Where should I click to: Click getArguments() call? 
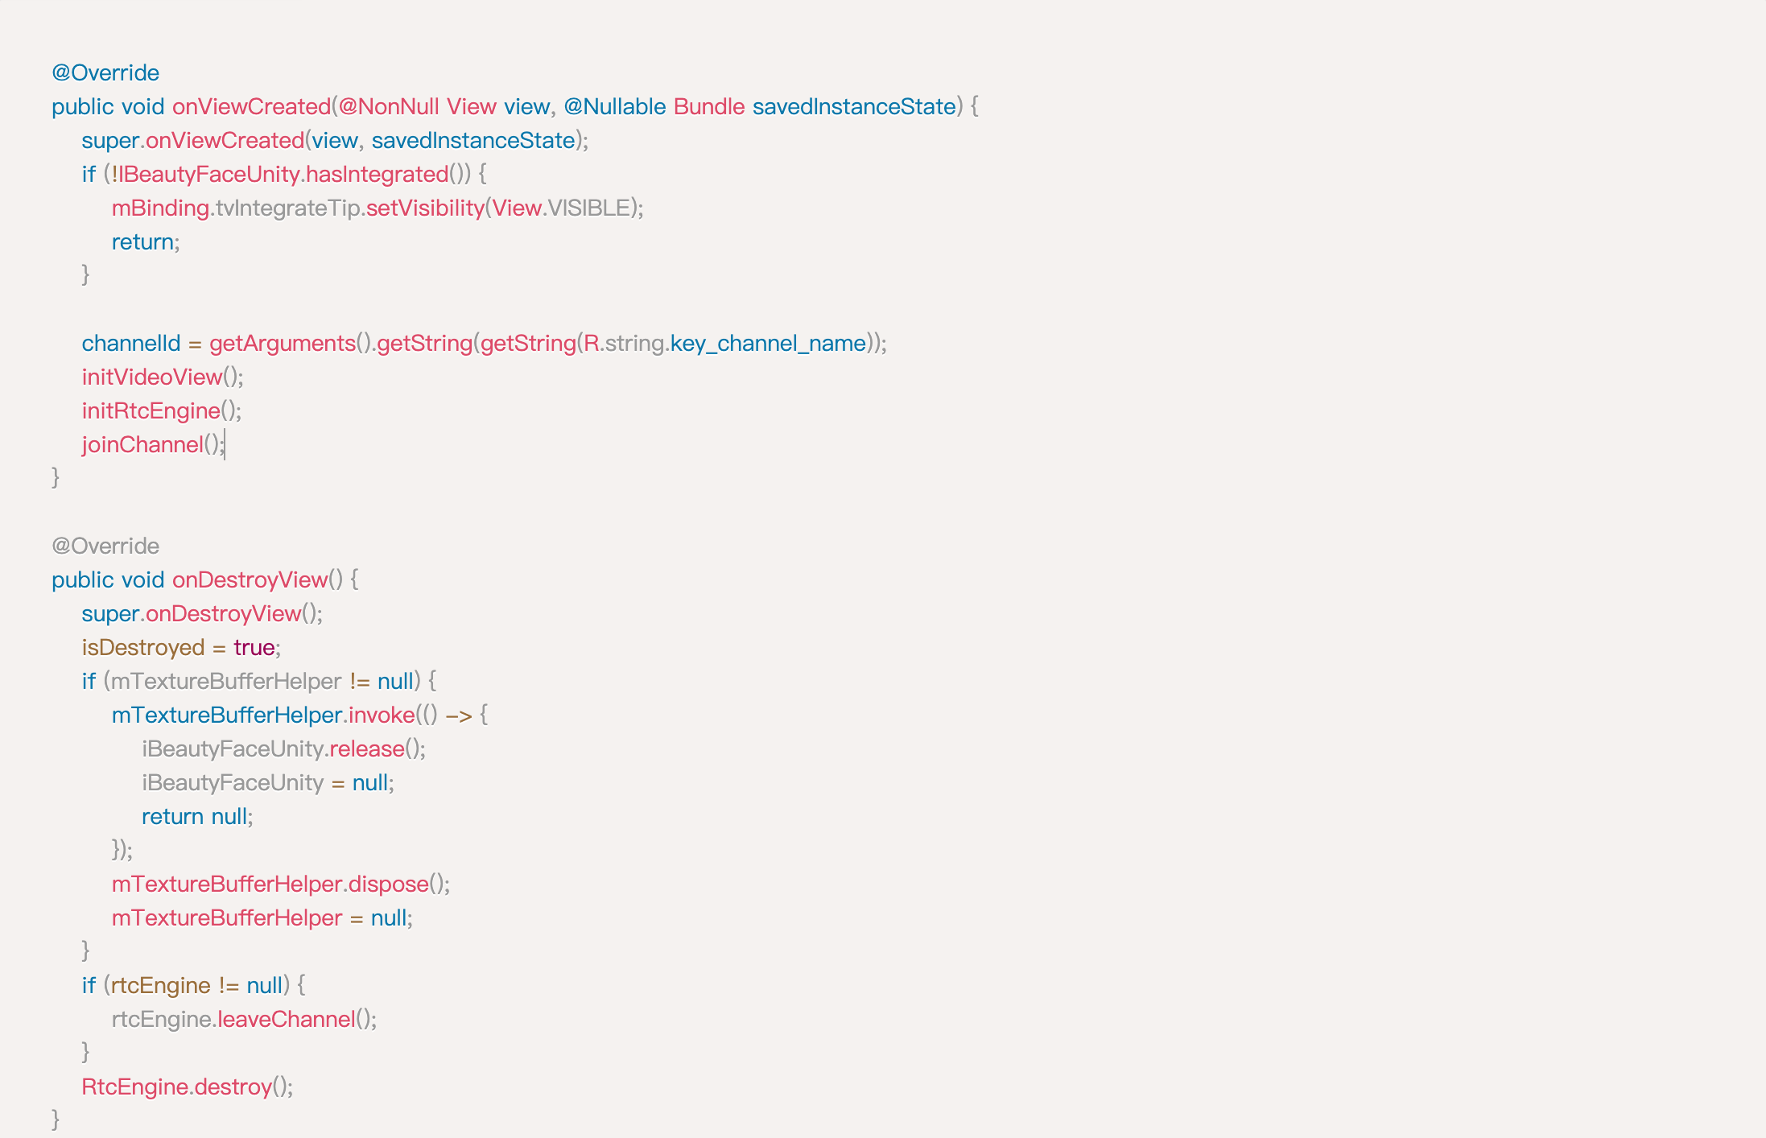pos(291,343)
